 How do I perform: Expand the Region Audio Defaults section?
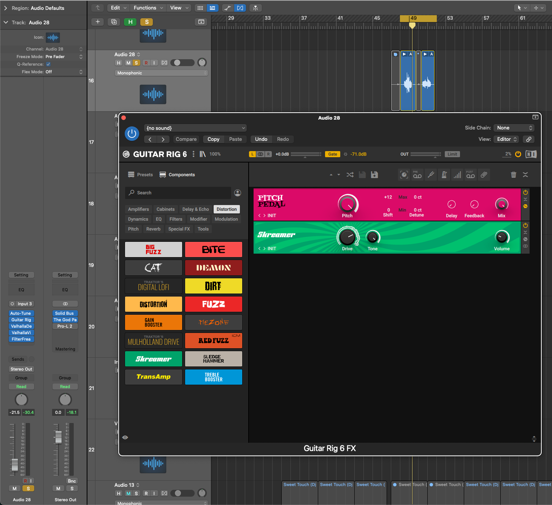tap(5, 8)
